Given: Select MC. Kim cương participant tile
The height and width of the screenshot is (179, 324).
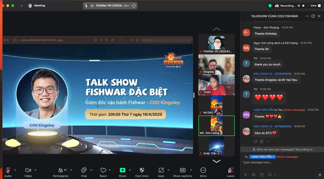Looking at the screenshot, I should tap(217, 126).
